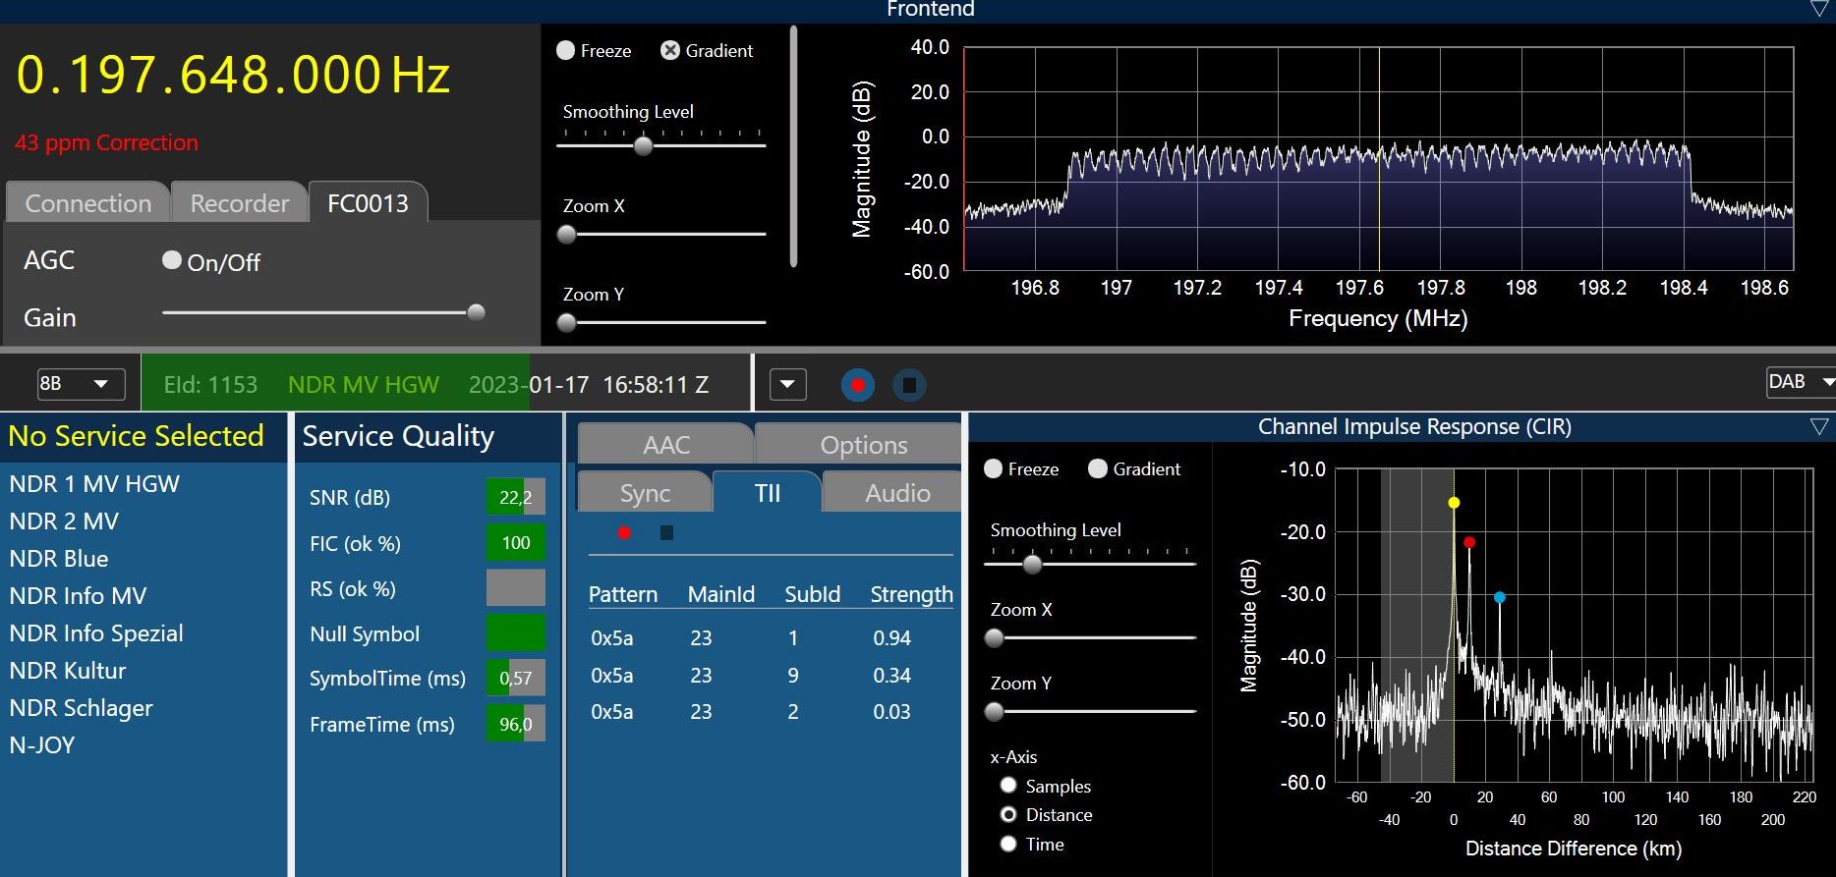
Task: Open the DAB mode dropdown
Action: 1799,382
